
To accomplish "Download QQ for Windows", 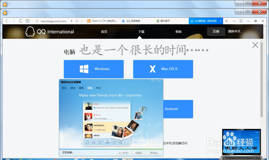I will pyautogui.click(x=94, y=69).
